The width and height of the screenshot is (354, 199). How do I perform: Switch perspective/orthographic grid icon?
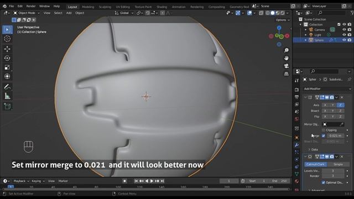(x=287, y=74)
